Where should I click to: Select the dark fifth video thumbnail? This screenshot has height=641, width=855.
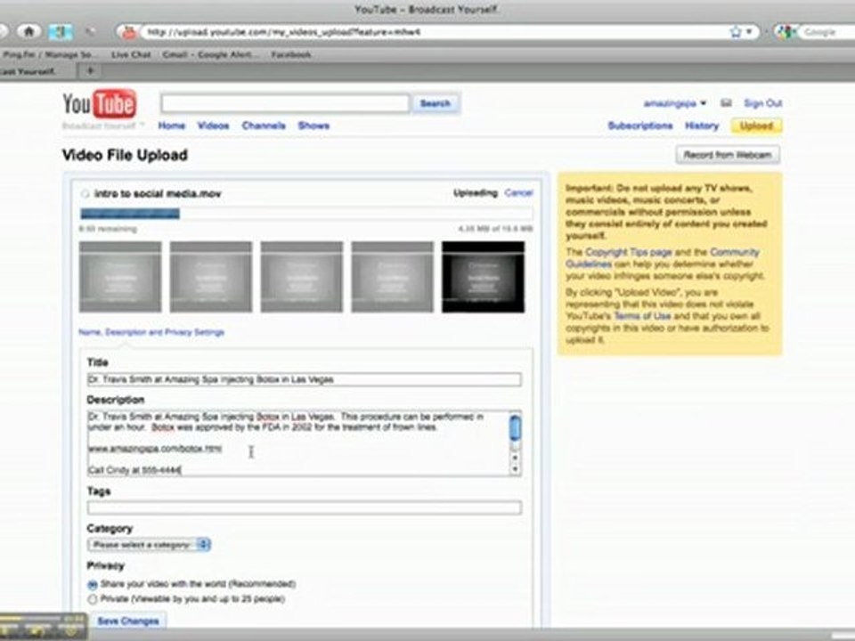point(483,277)
